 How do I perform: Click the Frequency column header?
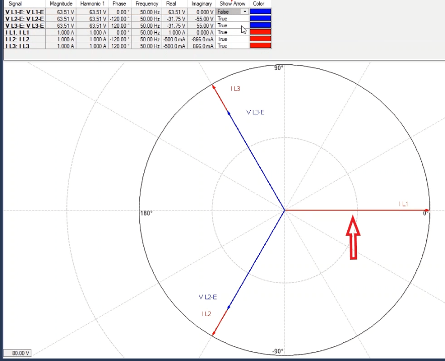[x=146, y=4]
